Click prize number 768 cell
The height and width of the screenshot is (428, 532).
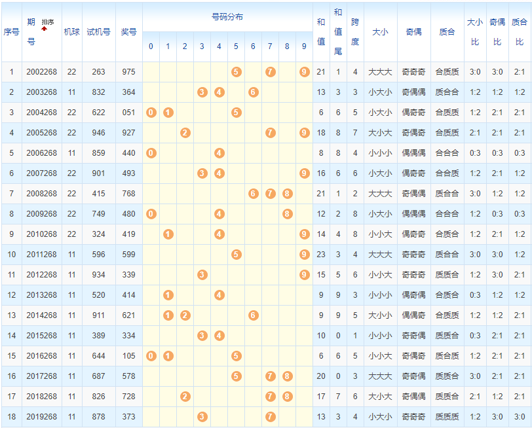[128, 194]
